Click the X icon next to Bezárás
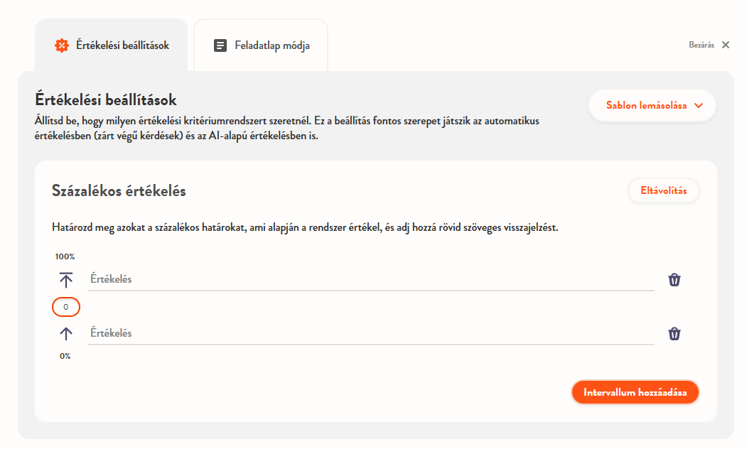This screenshot has height=449, width=747. click(726, 45)
